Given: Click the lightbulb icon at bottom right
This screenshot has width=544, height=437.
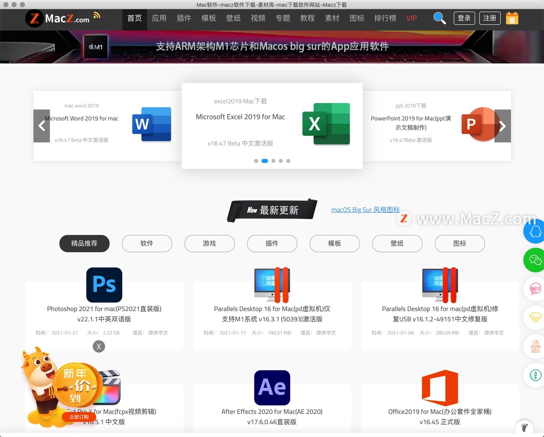Looking at the screenshot, I should pos(524,427).
